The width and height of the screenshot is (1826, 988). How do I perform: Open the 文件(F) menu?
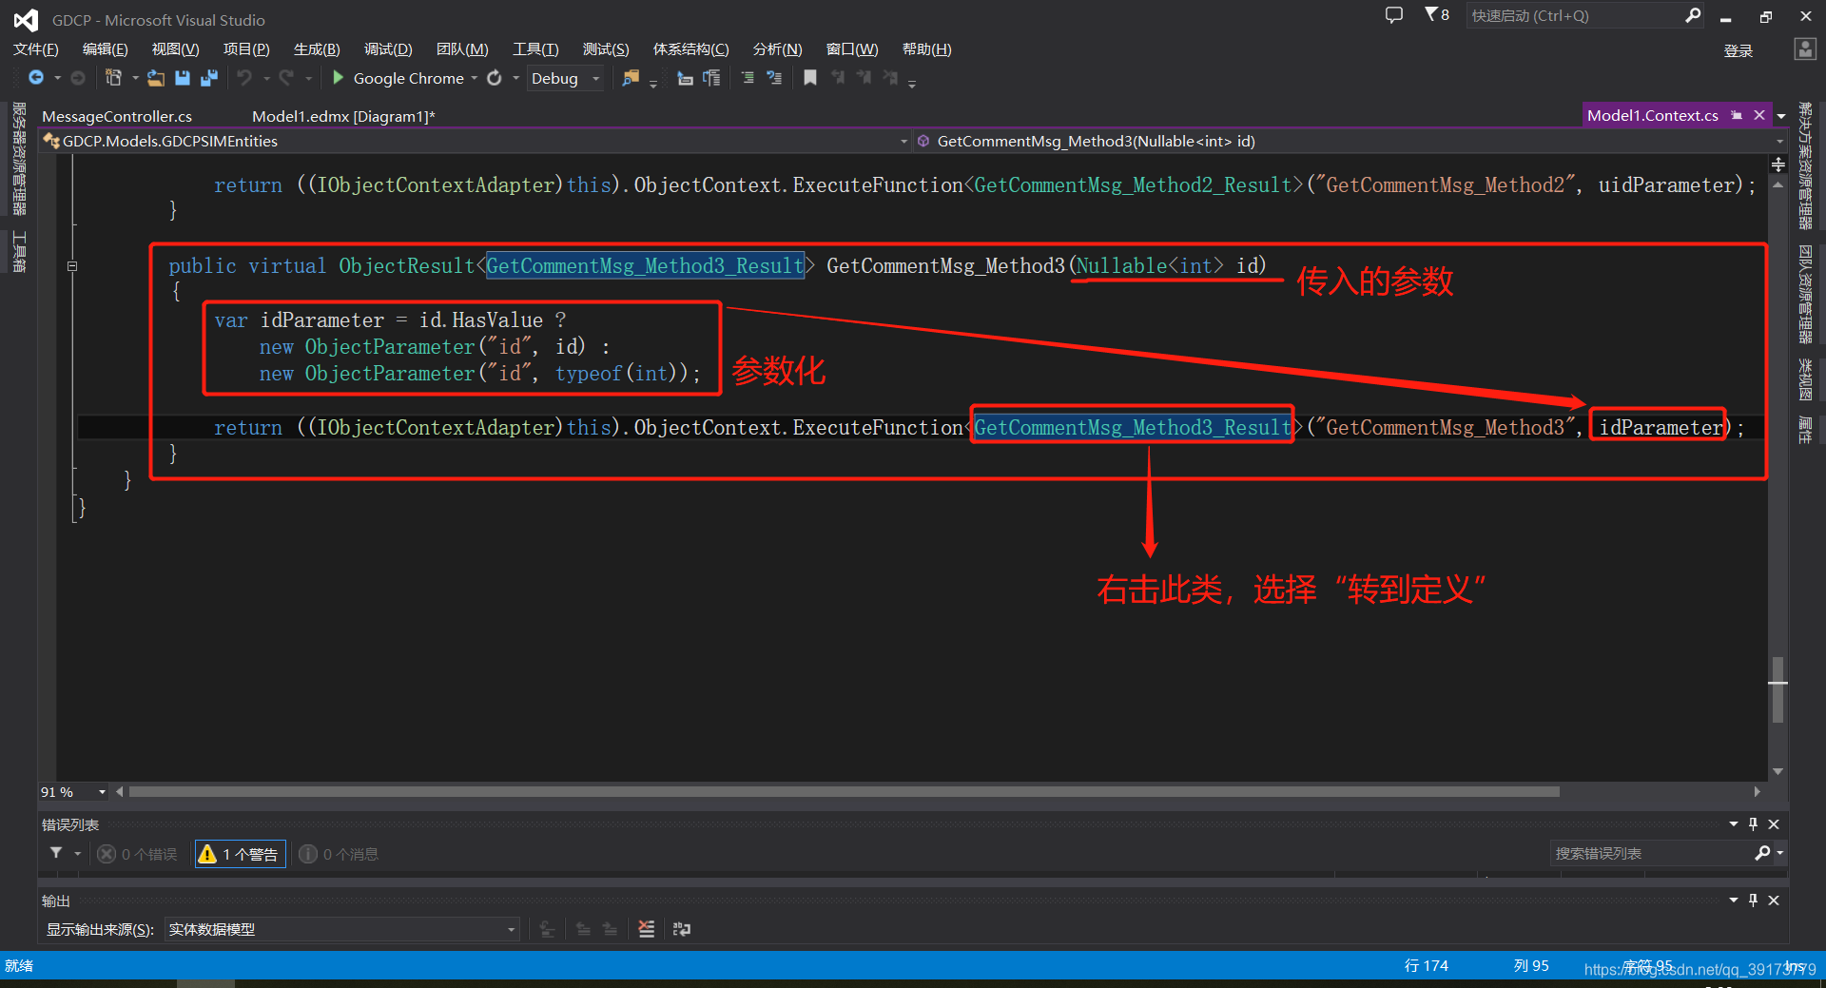36,49
